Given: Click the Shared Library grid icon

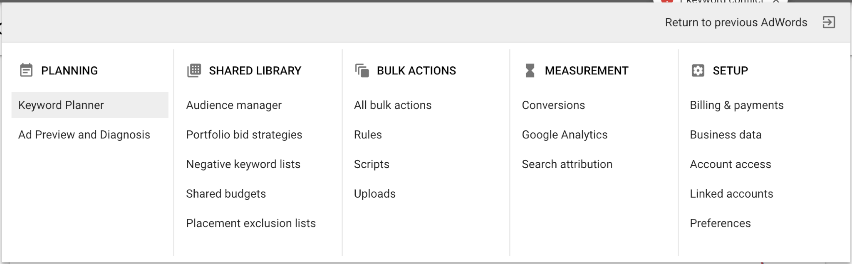Looking at the screenshot, I should click(x=194, y=70).
